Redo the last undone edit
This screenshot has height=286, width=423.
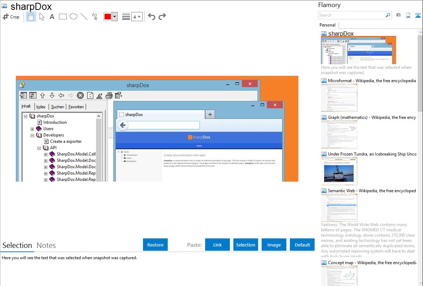click(162, 17)
